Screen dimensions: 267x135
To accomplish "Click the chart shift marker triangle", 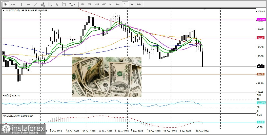I will pos(205,9).
